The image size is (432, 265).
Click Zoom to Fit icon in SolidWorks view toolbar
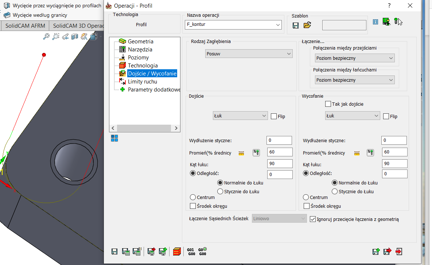coord(46,36)
